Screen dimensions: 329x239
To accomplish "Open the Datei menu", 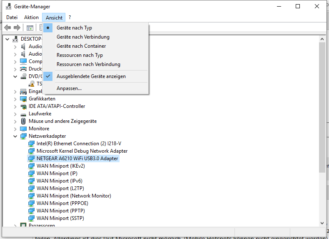I will [12, 17].
